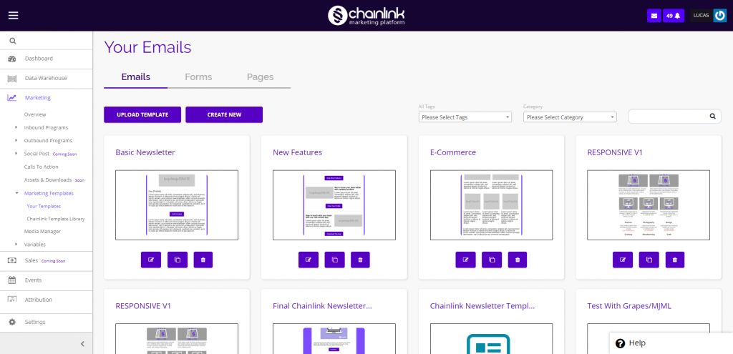This screenshot has height=354, width=733.
Task: Open the Basic Newsletter title link
Action: click(145, 152)
